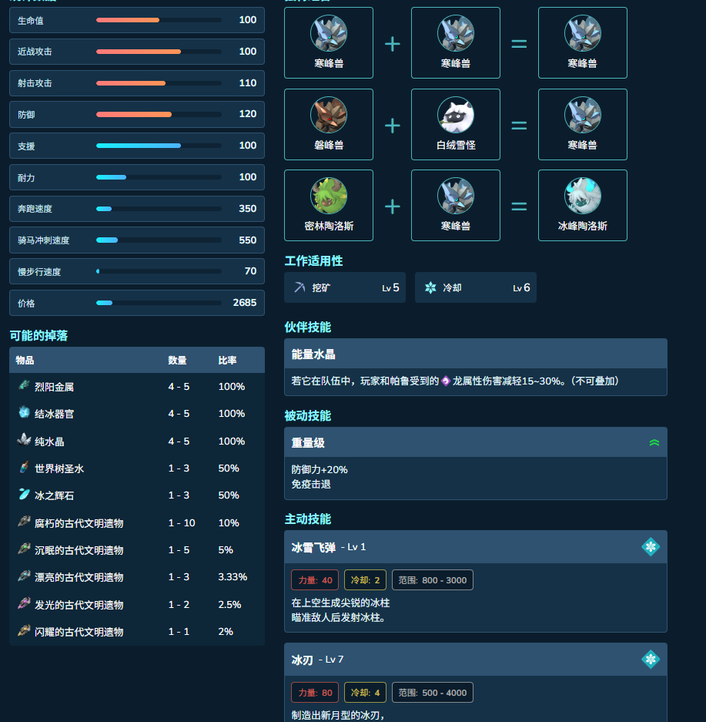Click the 价格 stat bar
The image size is (706, 722).
click(x=159, y=303)
